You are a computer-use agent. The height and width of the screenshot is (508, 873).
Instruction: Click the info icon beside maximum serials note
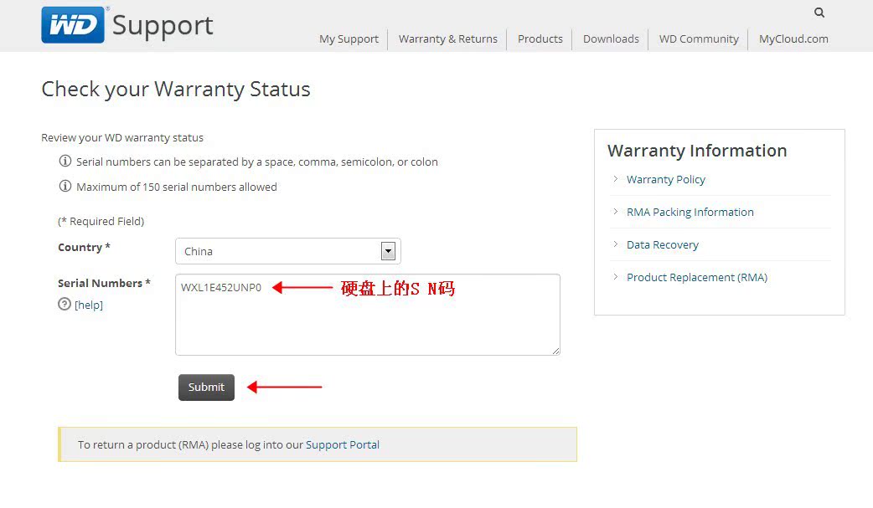[x=65, y=187]
